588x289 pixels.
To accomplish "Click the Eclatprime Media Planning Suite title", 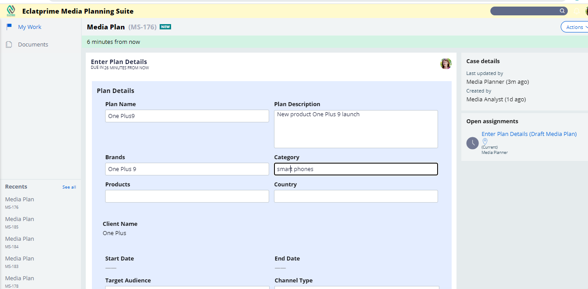I will pyautogui.click(x=78, y=11).
